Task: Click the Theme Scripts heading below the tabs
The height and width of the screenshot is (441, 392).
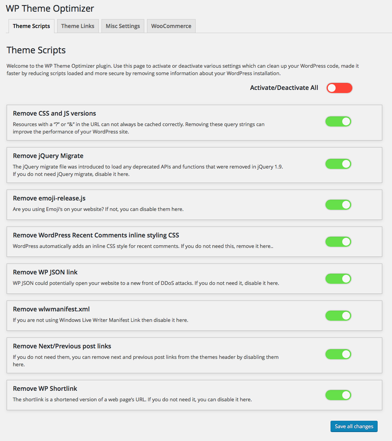Action: pyautogui.click(x=36, y=50)
